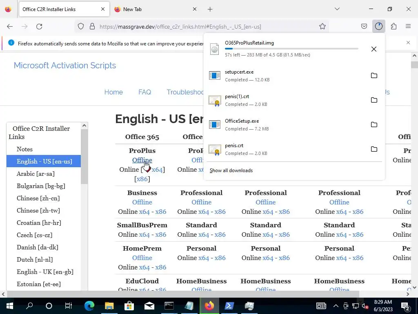
Task: Bookmark this page with the star
Action: [322, 27]
